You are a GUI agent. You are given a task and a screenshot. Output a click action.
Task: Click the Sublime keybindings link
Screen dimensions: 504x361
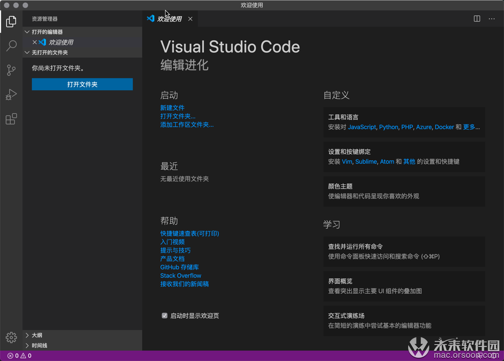point(366,161)
